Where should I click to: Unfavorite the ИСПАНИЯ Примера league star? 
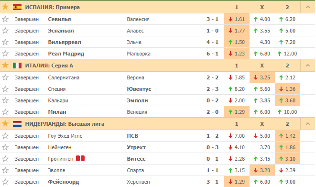pos(5,7)
